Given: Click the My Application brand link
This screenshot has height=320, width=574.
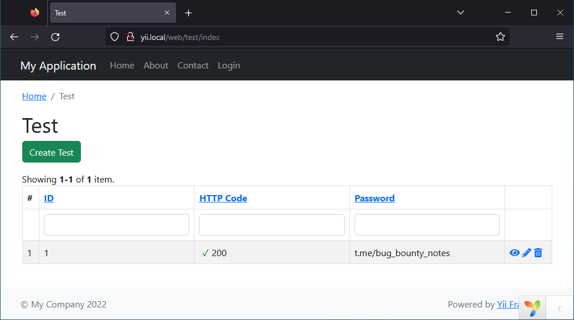Looking at the screenshot, I should [58, 66].
